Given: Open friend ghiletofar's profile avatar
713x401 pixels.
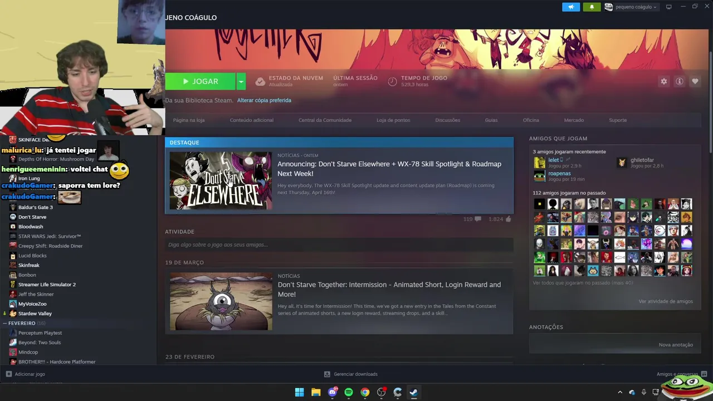Looking at the screenshot, I should pos(622,163).
